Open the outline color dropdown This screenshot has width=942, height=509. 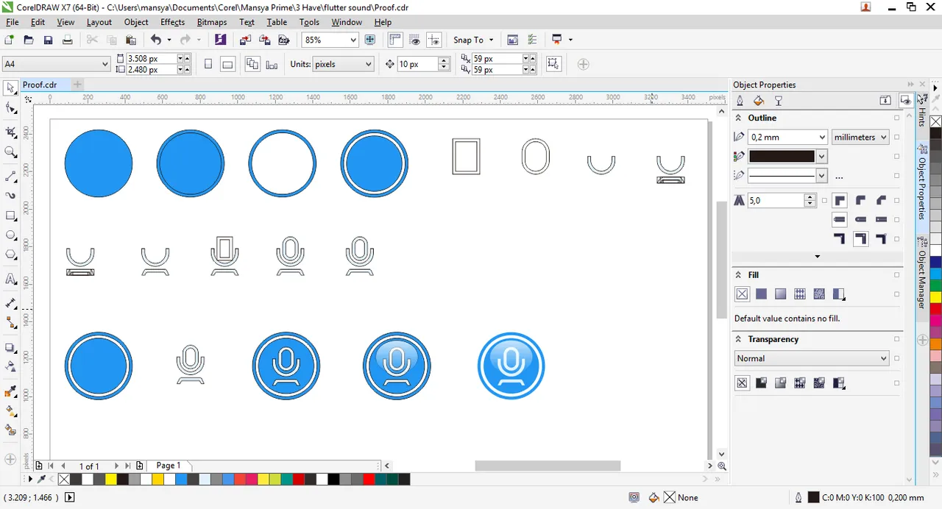pos(821,157)
